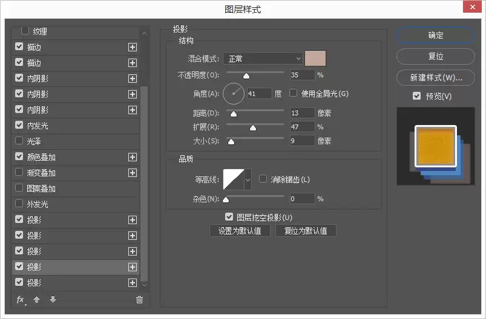
Task: Click plus icon on middle 内阴影 row
Action: click(133, 94)
